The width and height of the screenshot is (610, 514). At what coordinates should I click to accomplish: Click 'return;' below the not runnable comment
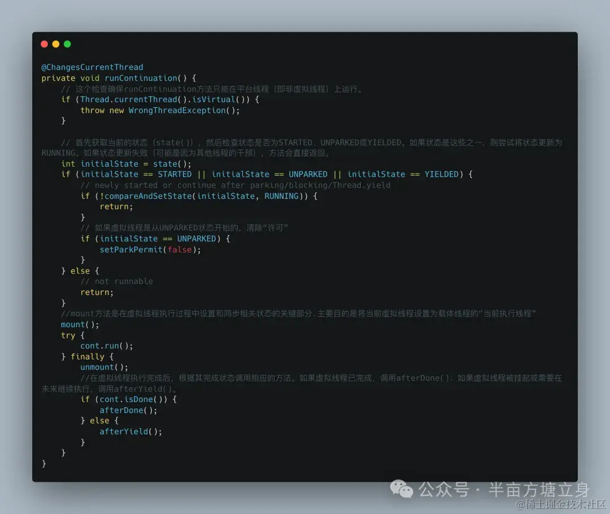[97, 292]
